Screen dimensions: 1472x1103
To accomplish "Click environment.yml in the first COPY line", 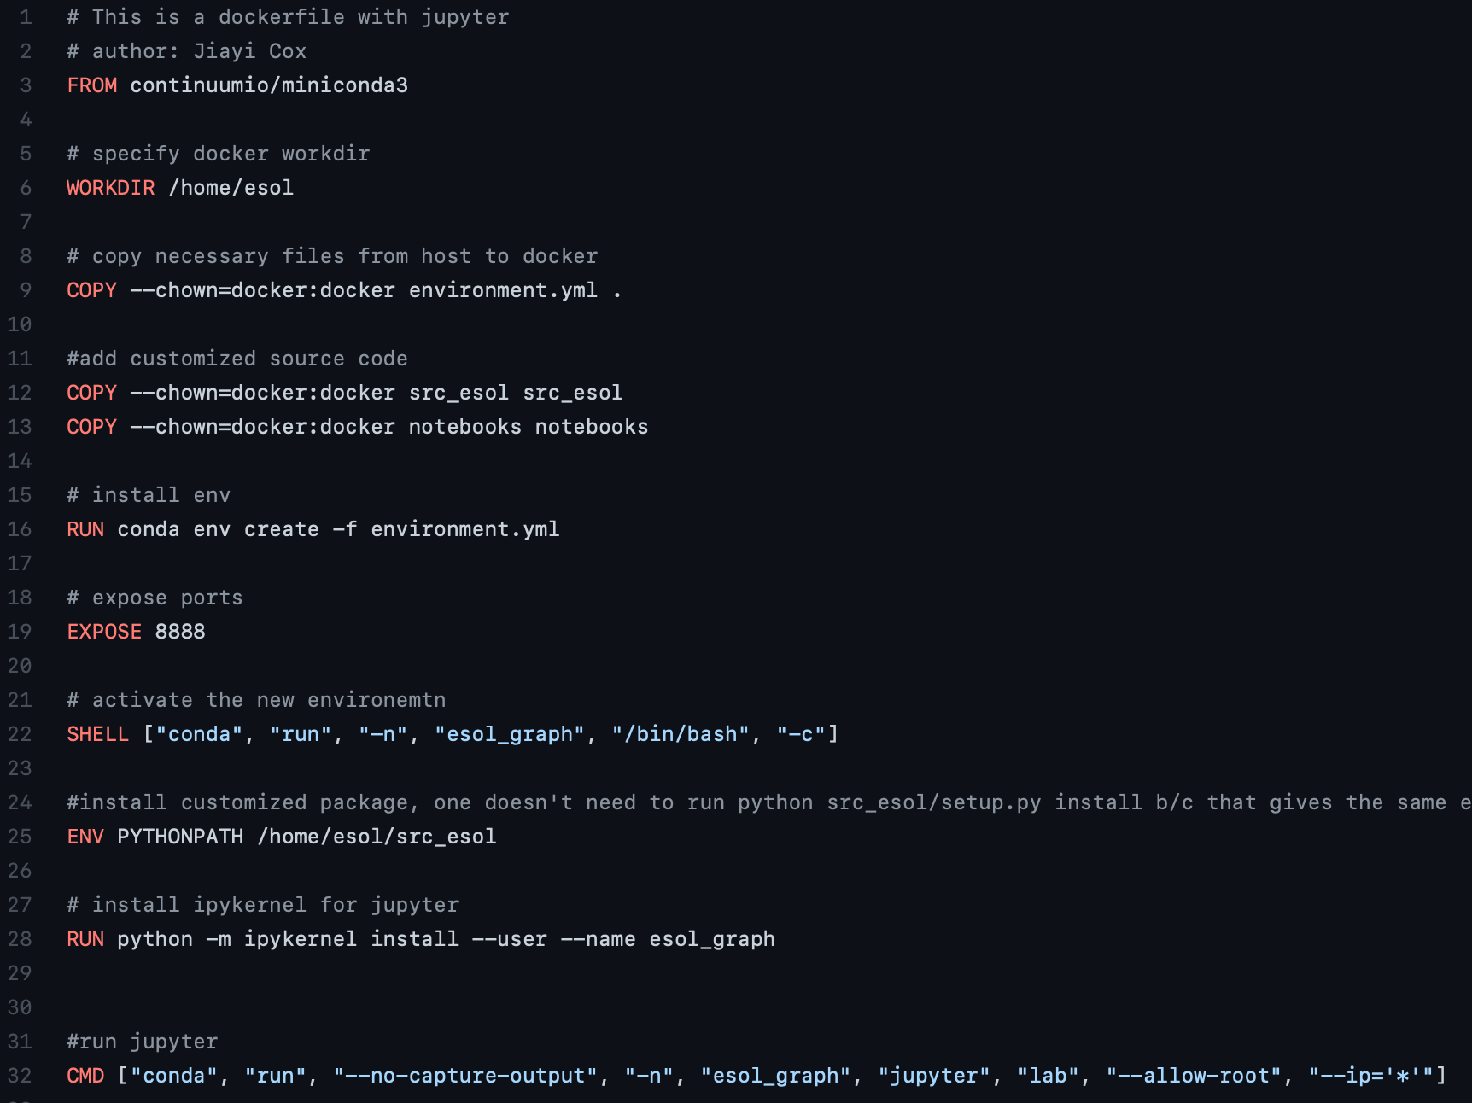I will click(503, 290).
